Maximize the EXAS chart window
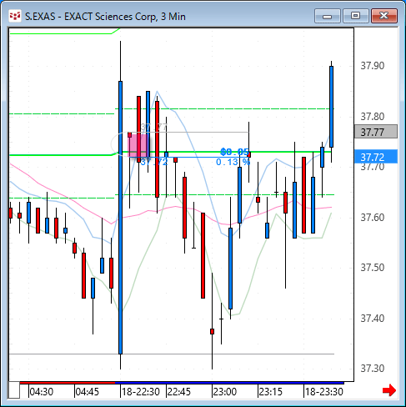The image size is (406, 407). coord(355,16)
